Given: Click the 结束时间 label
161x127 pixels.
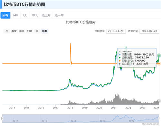Looking at the screenshot, I should click(133, 31).
